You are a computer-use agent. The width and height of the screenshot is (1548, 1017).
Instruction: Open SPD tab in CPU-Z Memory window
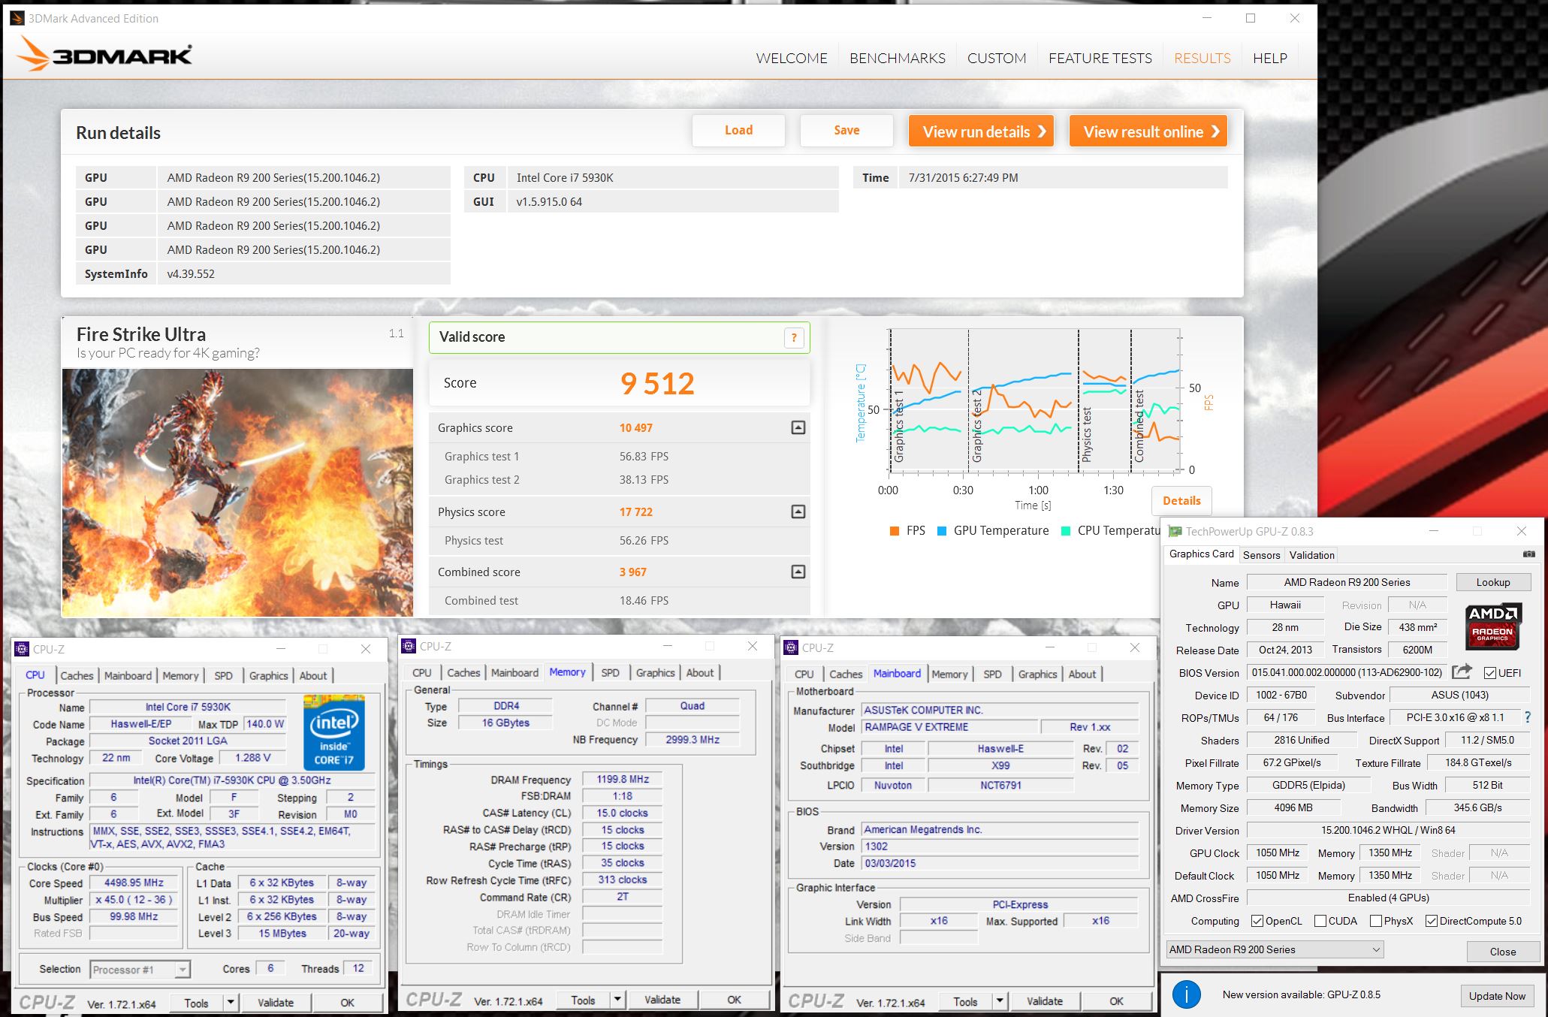(x=611, y=672)
